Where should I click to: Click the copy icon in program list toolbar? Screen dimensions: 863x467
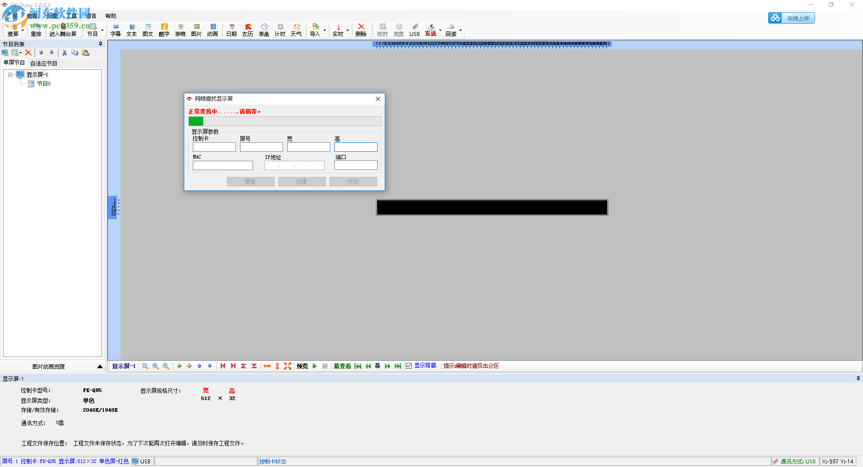tap(75, 53)
